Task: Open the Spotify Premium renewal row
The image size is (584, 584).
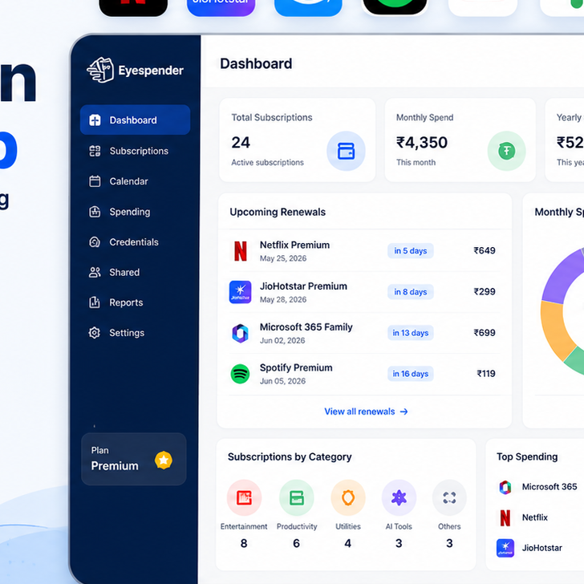Action: (x=364, y=374)
